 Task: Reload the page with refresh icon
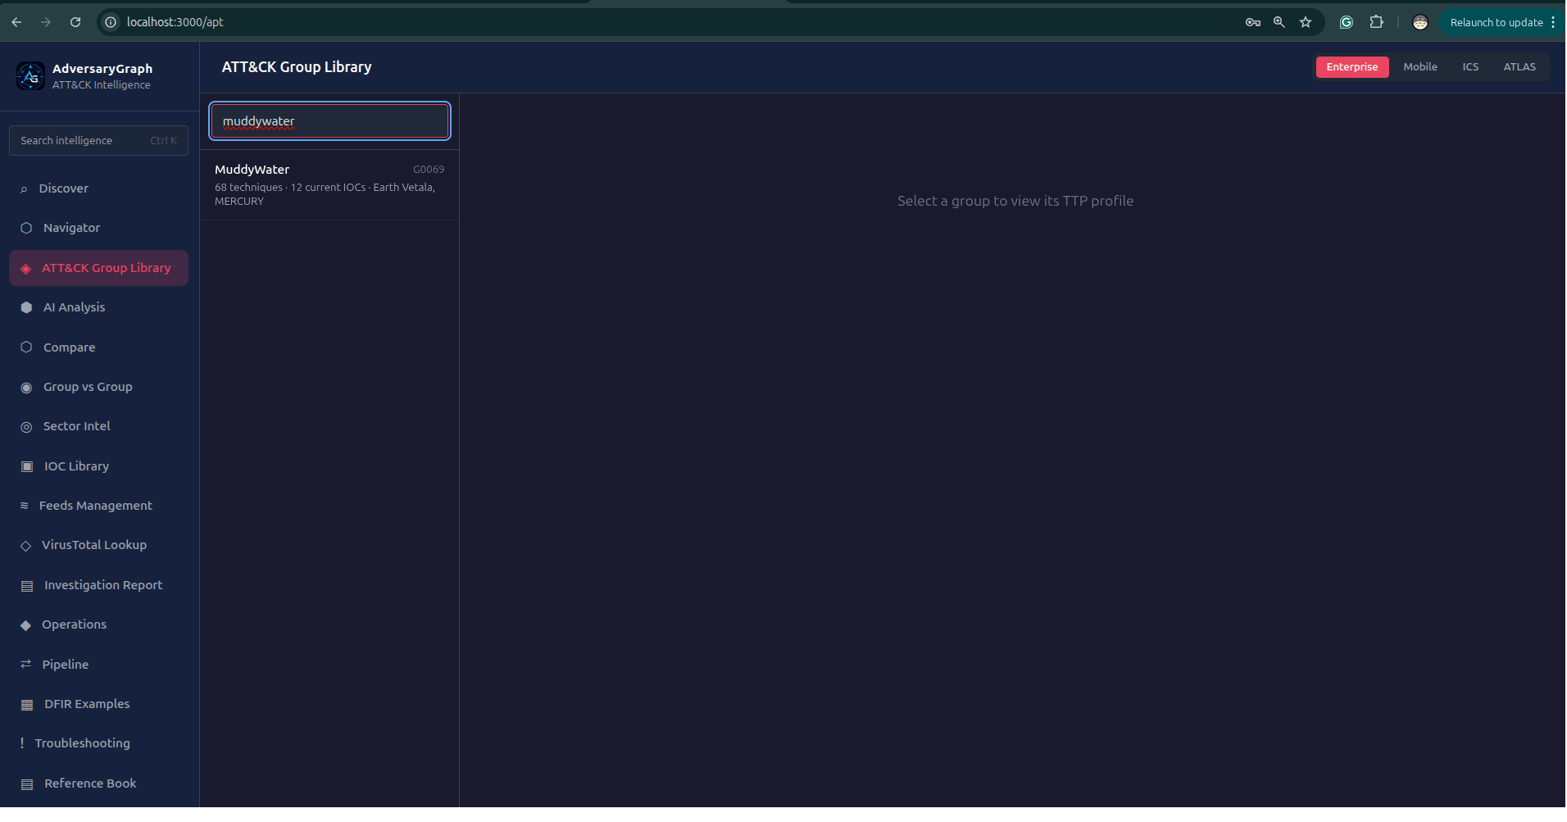point(75,22)
